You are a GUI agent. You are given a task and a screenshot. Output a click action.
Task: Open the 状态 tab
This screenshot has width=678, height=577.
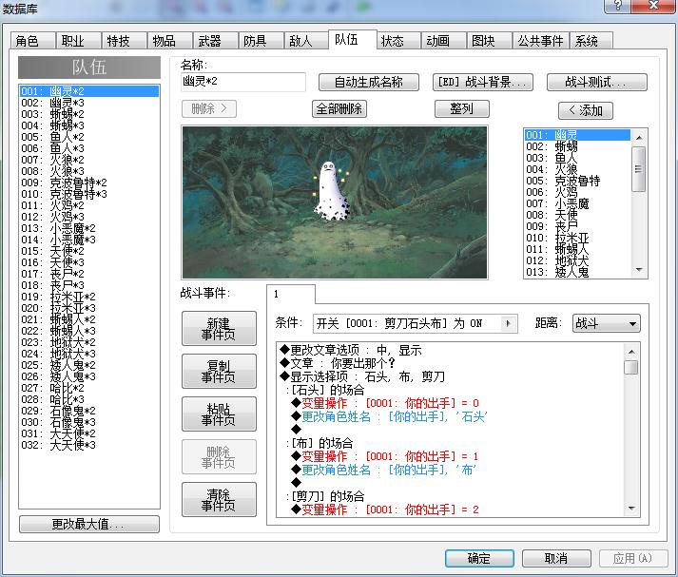[x=398, y=41]
